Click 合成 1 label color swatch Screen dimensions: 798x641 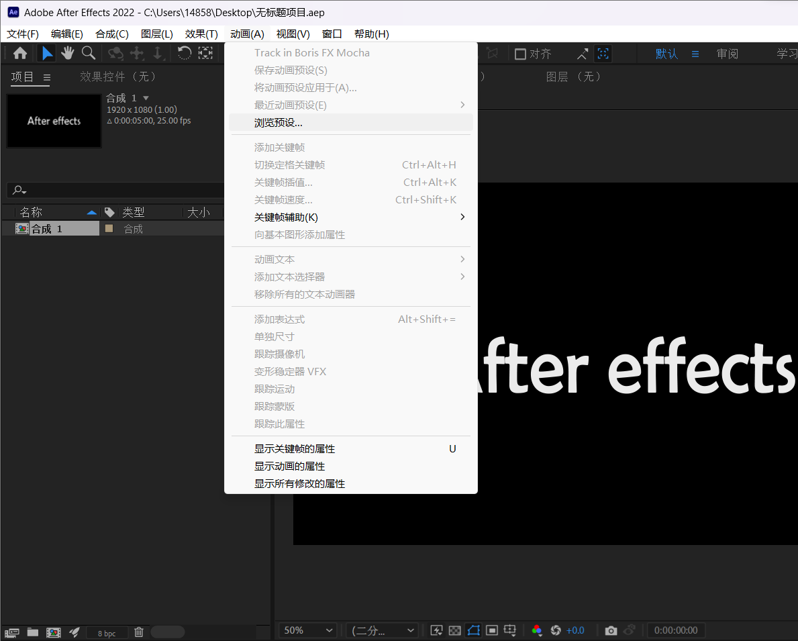(x=109, y=229)
